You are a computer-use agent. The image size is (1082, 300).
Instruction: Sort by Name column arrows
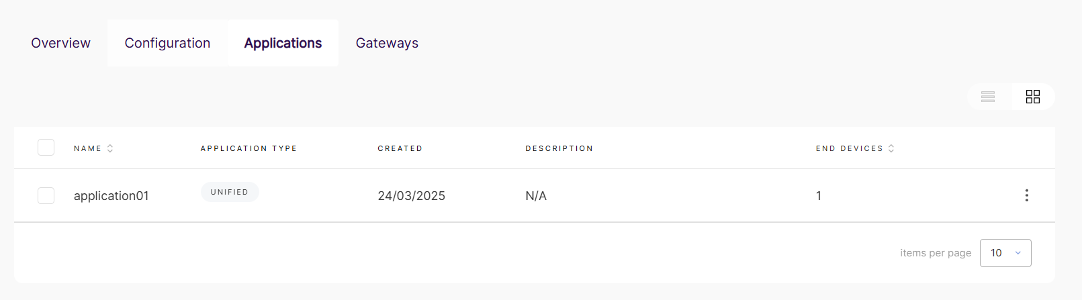coord(110,148)
